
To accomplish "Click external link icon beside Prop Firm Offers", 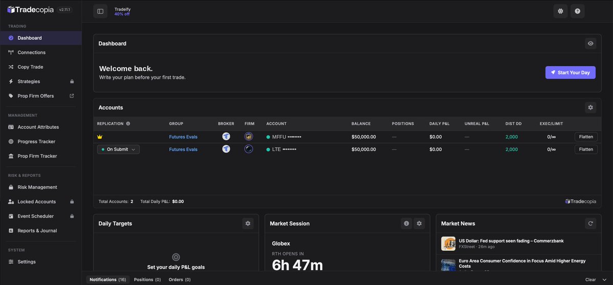I will 72,96.
